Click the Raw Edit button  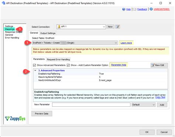coord(159,65)
